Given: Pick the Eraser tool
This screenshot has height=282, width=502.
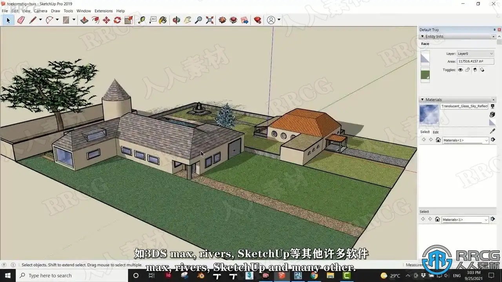Looking at the screenshot, I should click(21, 20).
